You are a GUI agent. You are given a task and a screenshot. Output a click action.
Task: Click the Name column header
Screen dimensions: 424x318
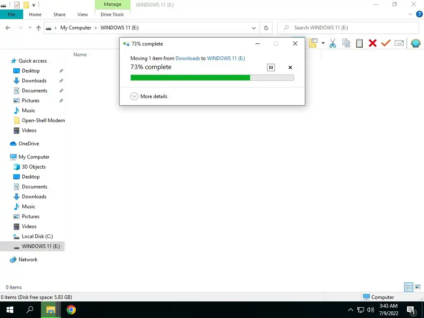click(x=80, y=54)
